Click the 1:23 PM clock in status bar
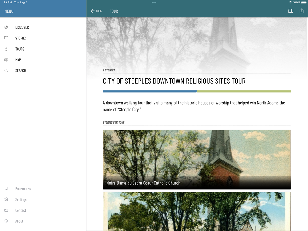The height and width of the screenshot is (231, 308). (7, 2)
